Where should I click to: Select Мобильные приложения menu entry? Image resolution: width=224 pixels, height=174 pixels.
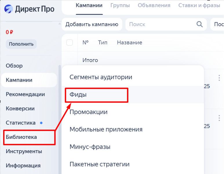(x=106, y=129)
